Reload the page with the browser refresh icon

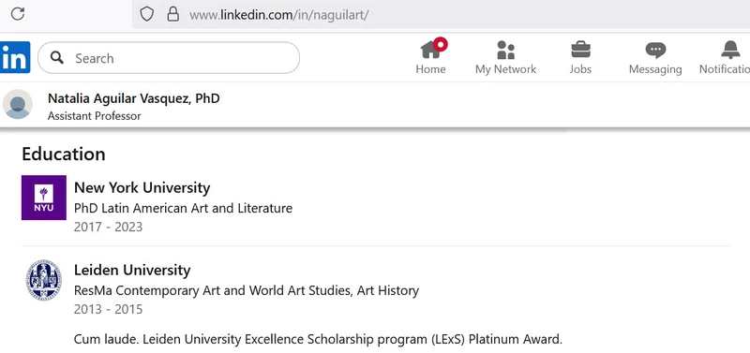(x=18, y=14)
